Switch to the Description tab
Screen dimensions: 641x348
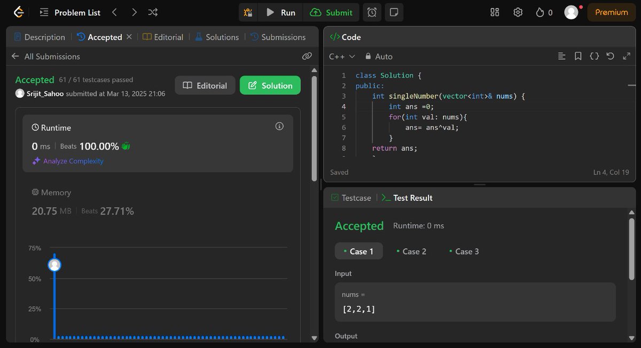coord(40,37)
